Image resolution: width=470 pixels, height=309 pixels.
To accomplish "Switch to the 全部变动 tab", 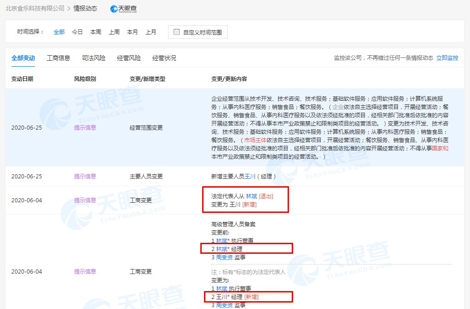I will tap(23, 58).
